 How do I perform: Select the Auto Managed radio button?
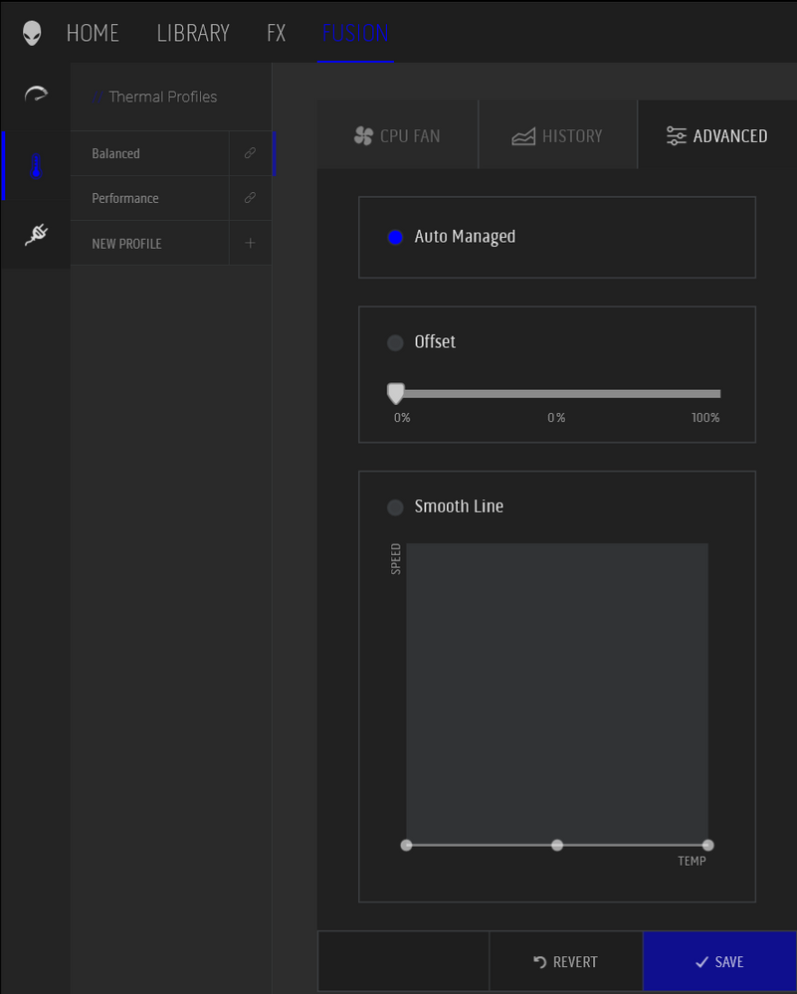[395, 238]
